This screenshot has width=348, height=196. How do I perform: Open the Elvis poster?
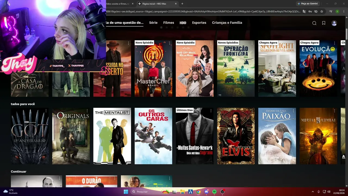[x=236, y=136]
